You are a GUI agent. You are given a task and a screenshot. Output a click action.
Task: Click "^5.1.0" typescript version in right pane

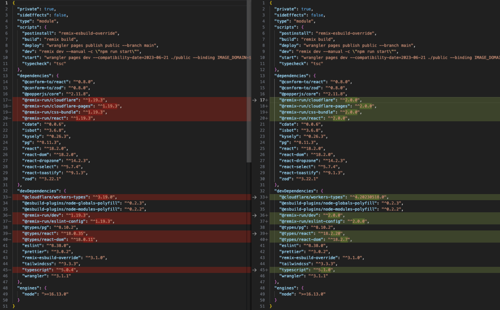(324, 270)
